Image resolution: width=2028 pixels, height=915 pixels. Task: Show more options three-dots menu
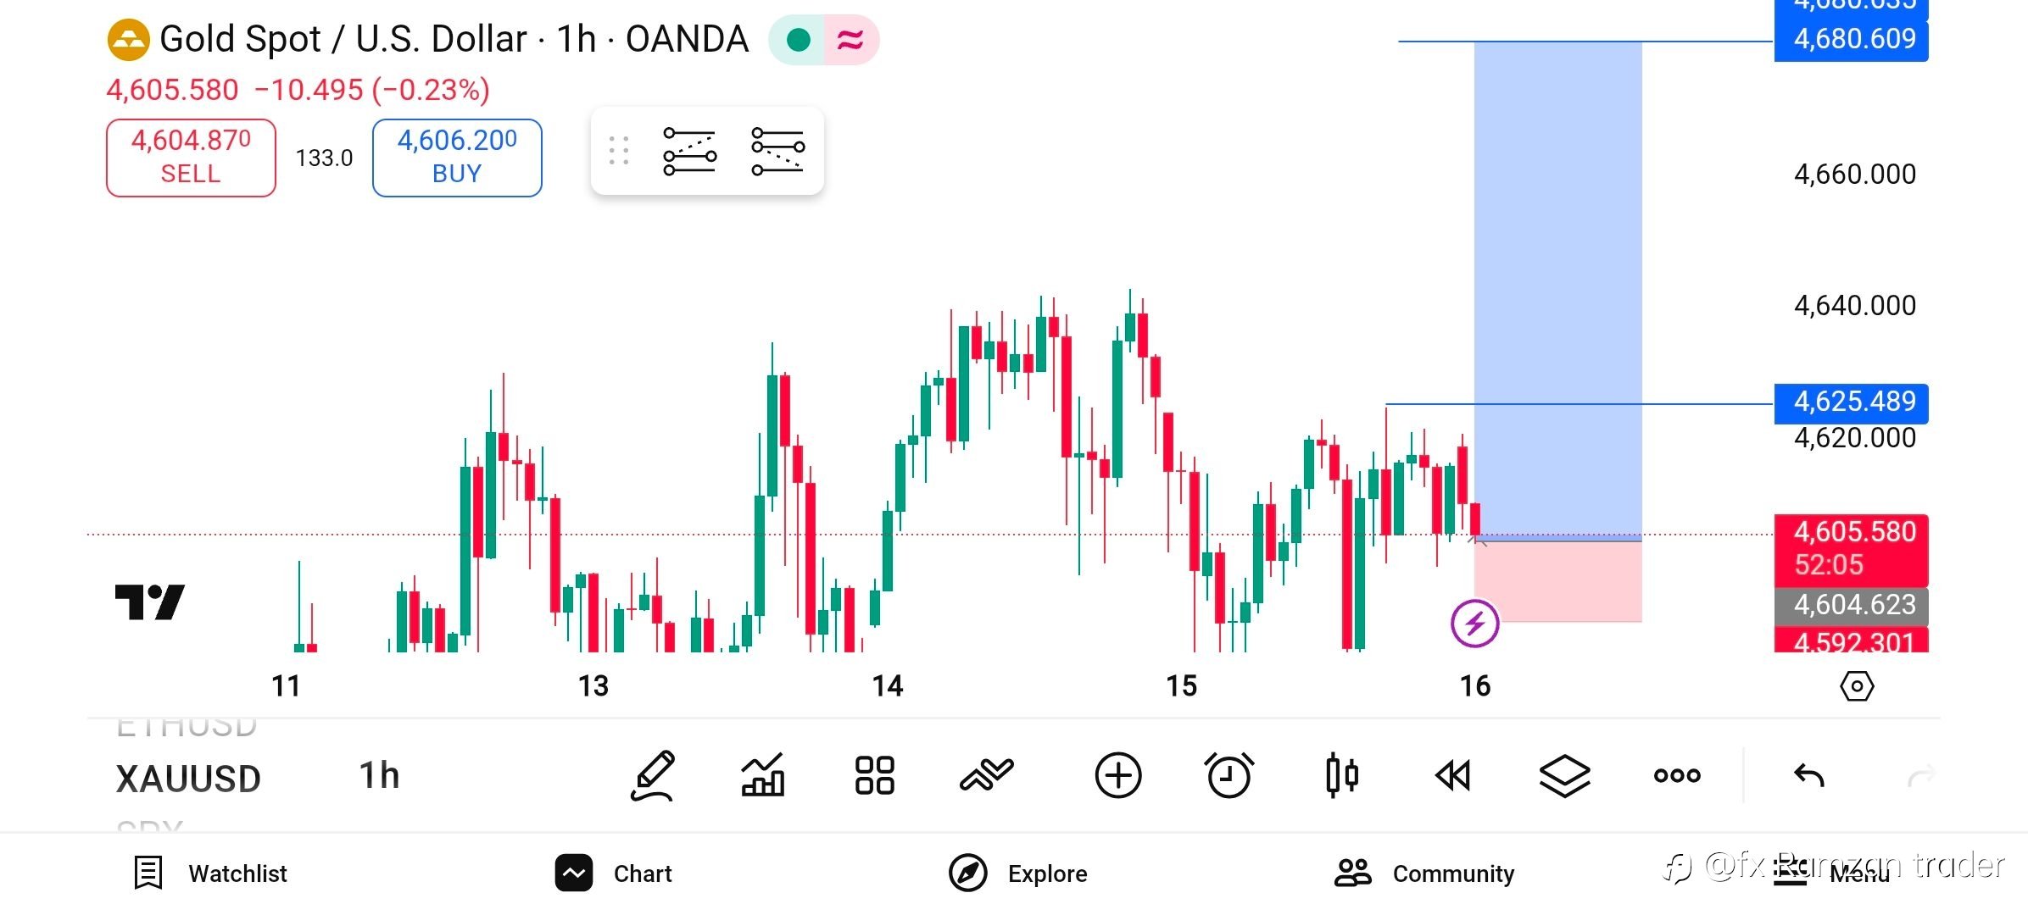1676,775
